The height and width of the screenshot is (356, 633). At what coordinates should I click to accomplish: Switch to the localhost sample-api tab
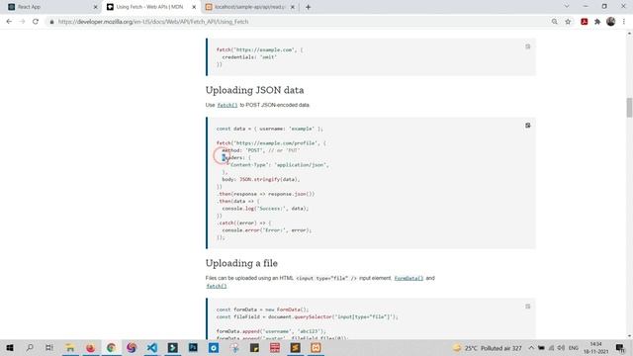(x=249, y=7)
